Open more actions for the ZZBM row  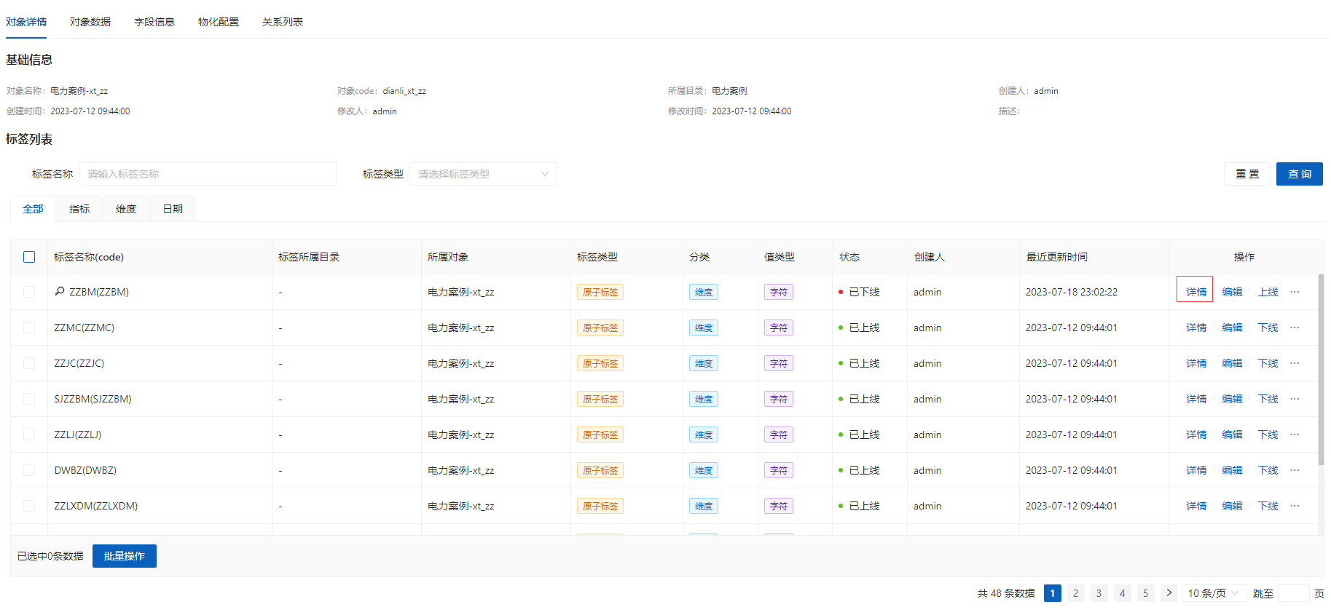click(x=1295, y=292)
